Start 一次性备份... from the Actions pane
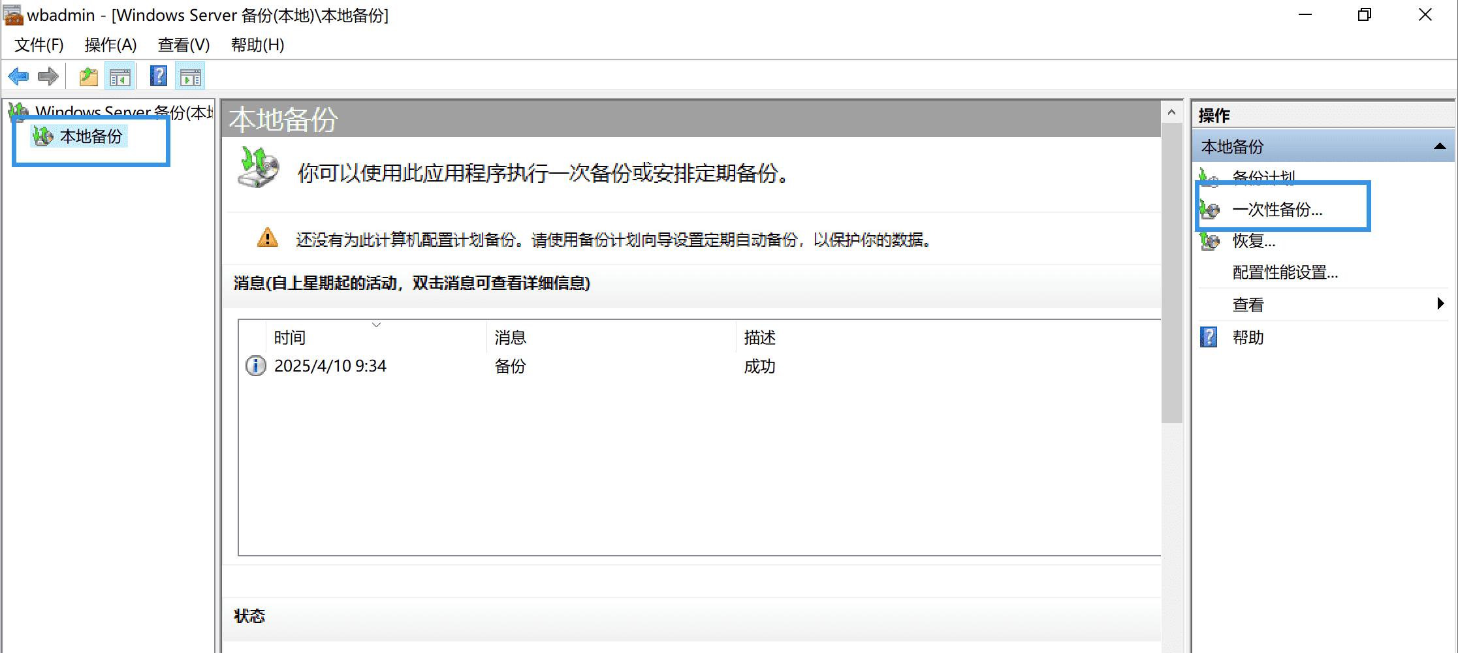The image size is (1458, 653). click(1277, 210)
